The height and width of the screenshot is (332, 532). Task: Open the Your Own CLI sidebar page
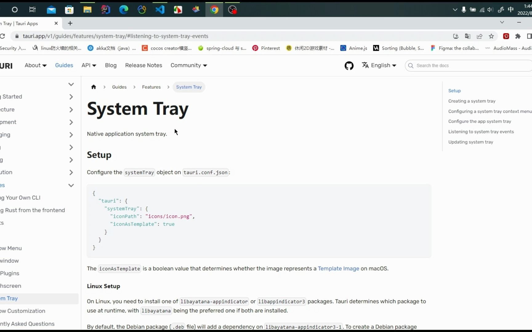click(20, 198)
